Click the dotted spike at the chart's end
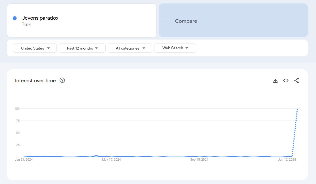Viewport: 316px width, 184px height. [295, 132]
